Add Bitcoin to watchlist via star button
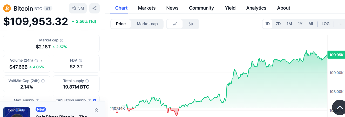The image size is (345, 117). [x=78, y=8]
